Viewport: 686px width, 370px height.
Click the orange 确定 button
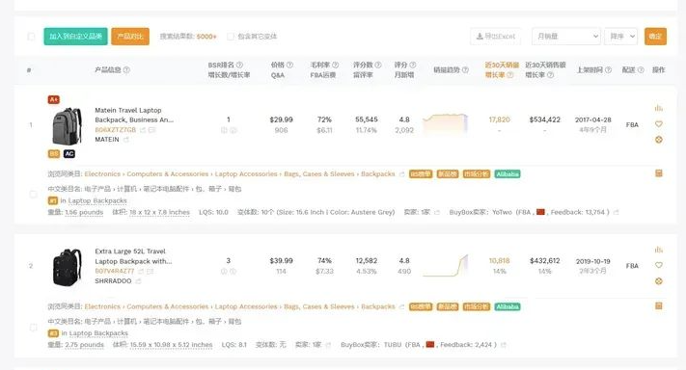(655, 37)
